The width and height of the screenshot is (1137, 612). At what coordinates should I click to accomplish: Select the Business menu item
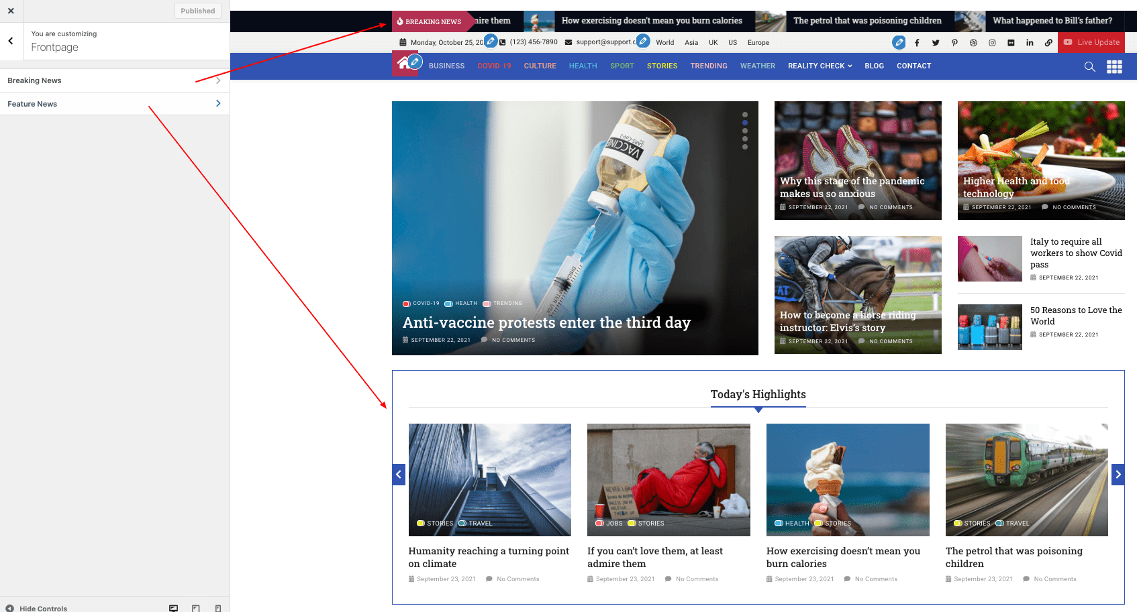[446, 66]
